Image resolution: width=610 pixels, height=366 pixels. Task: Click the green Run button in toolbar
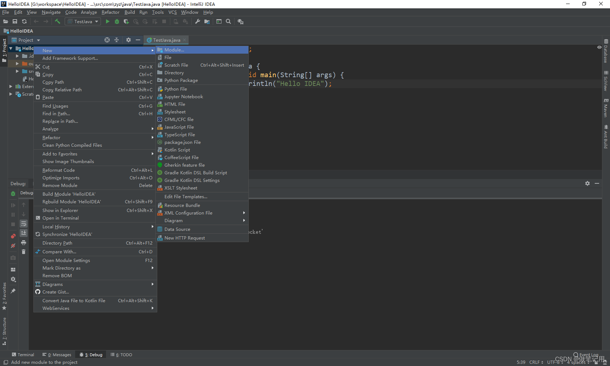coord(107,22)
